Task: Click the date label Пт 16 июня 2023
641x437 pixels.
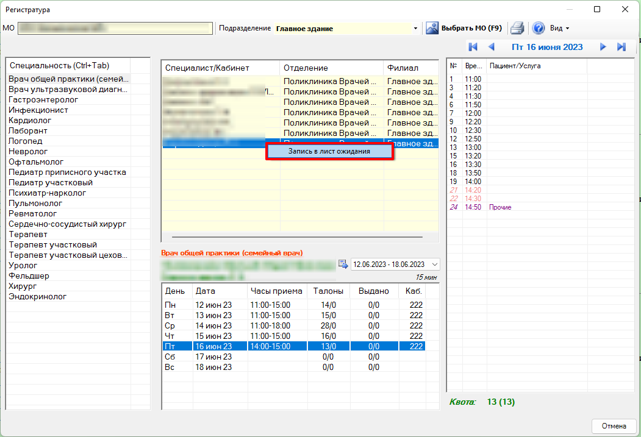Action: pyautogui.click(x=547, y=47)
